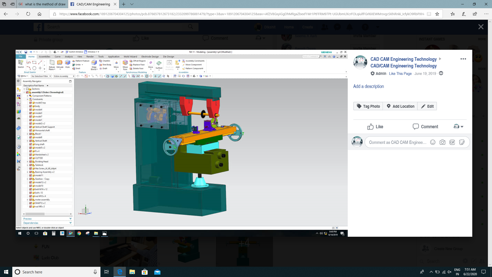Image resolution: width=492 pixels, height=277 pixels.
Task: Open the comment identity selector dropdown
Action: tap(458, 127)
